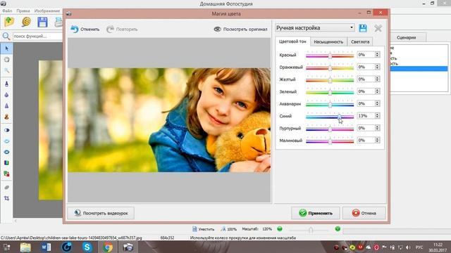Open the Сценарии tab in main window
Screen dimensions: 451x253
[x=406, y=37]
